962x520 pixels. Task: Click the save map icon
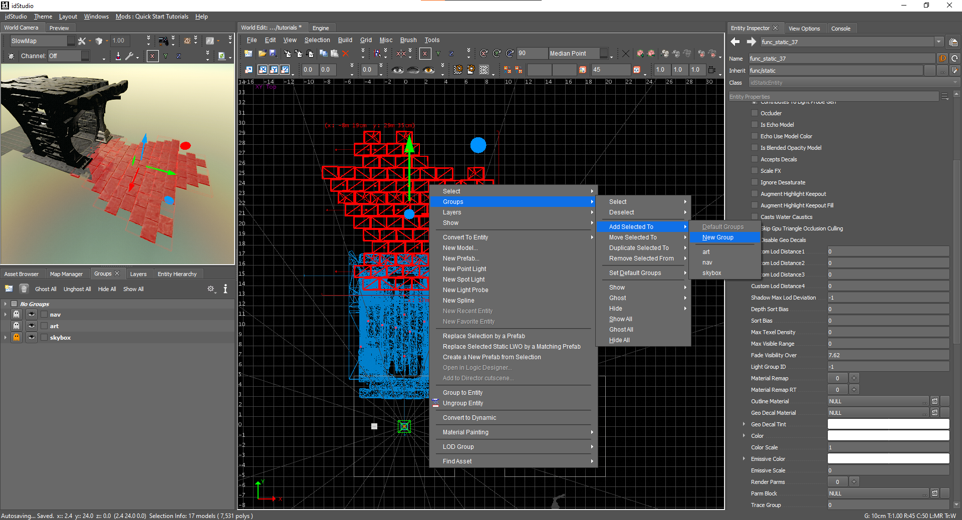click(273, 53)
